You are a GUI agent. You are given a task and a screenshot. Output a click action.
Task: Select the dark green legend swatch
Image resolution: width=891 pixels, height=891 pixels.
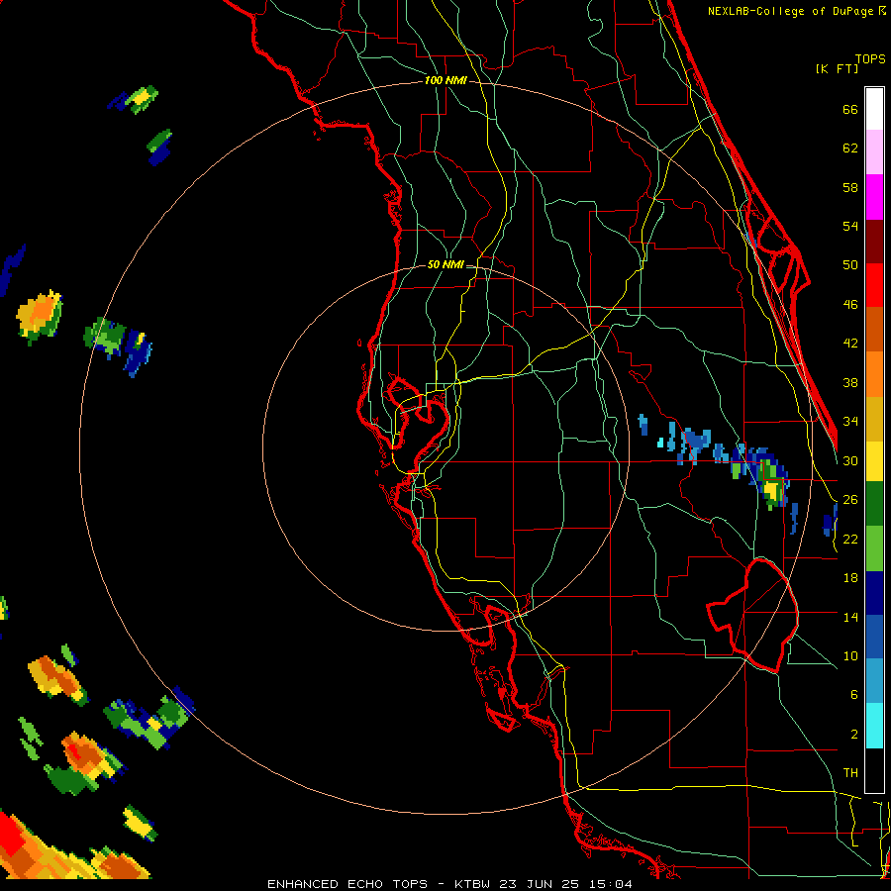874,504
